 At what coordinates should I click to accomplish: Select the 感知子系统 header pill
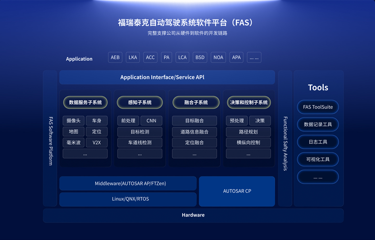pos(140,102)
